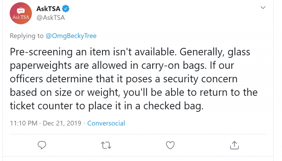The width and height of the screenshot is (282, 161).
Task: Visit the @OmgBeckyTree profile mention
Action: click(71, 36)
